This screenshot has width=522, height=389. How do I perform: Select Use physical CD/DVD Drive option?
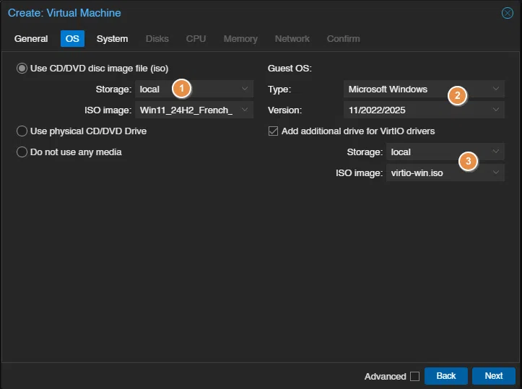click(22, 131)
